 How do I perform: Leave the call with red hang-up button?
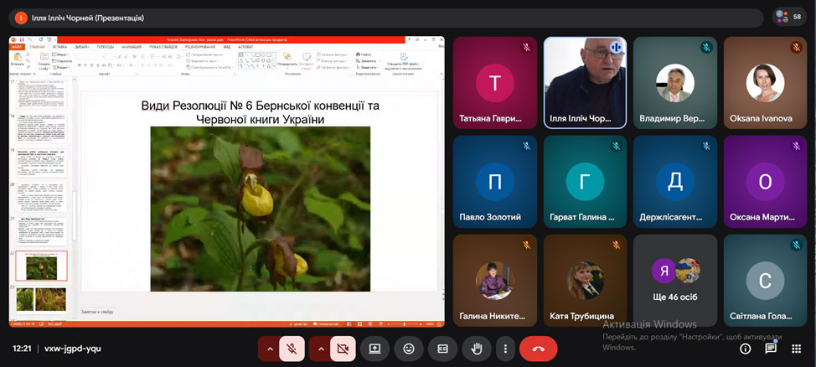point(538,349)
